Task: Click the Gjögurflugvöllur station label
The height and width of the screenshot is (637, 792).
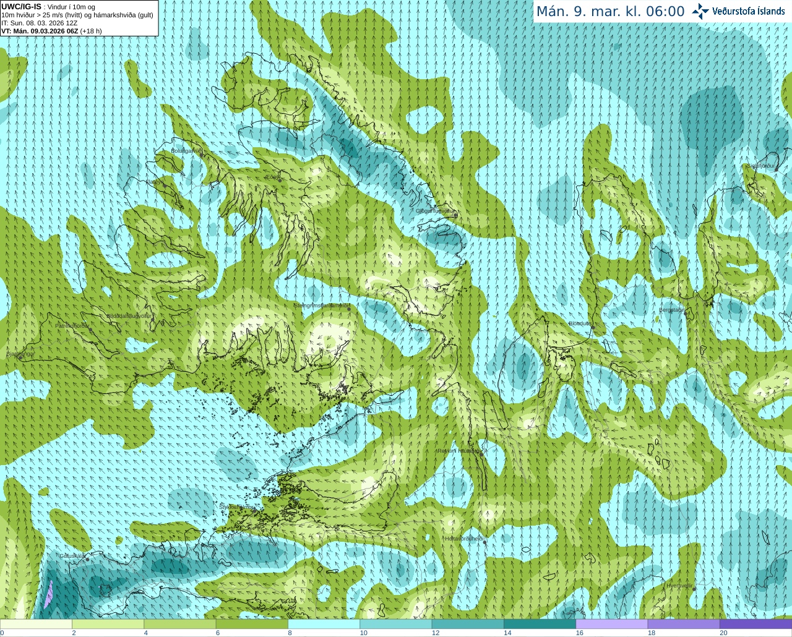Action: click(x=436, y=211)
